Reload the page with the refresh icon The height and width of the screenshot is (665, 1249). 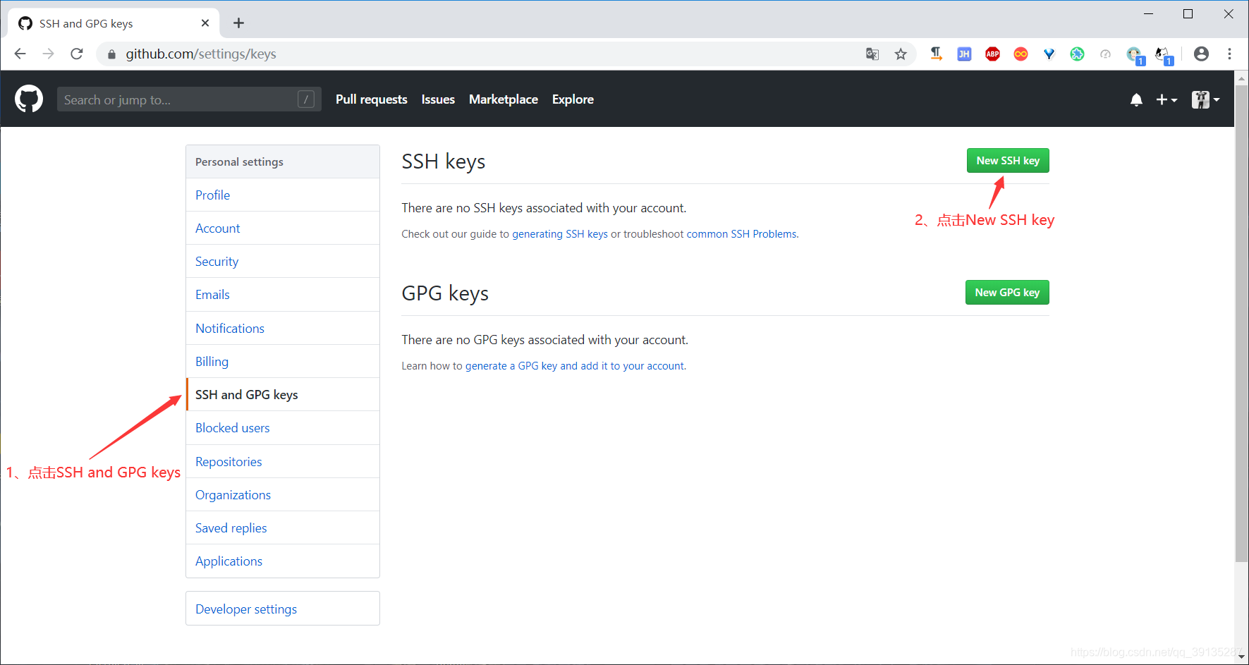[x=77, y=54]
